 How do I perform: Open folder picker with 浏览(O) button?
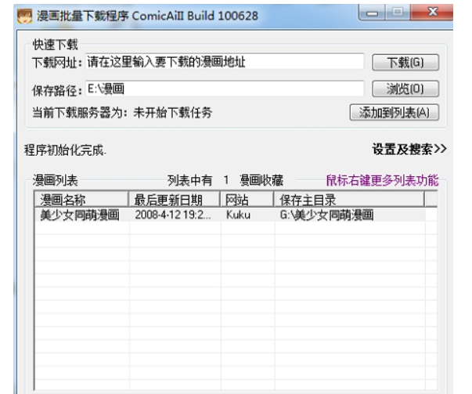[404, 89]
